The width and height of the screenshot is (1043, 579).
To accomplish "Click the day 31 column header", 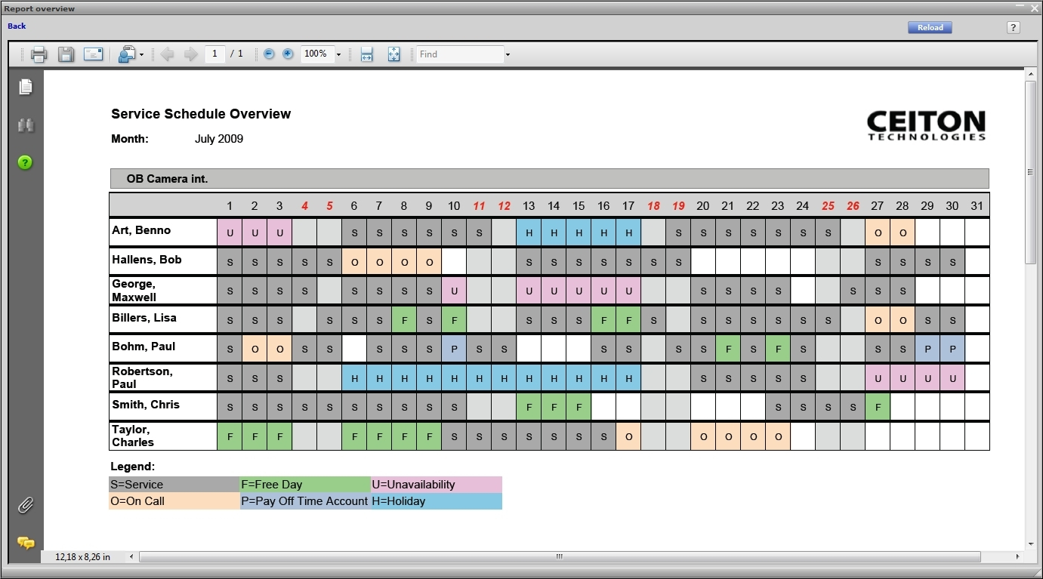I will 977,206.
